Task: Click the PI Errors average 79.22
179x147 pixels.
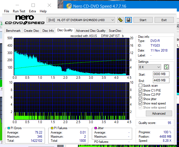Action: pyautogui.click(x=38, y=132)
